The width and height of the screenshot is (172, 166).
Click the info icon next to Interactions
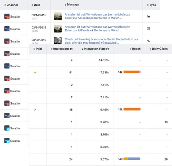[71, 49]
